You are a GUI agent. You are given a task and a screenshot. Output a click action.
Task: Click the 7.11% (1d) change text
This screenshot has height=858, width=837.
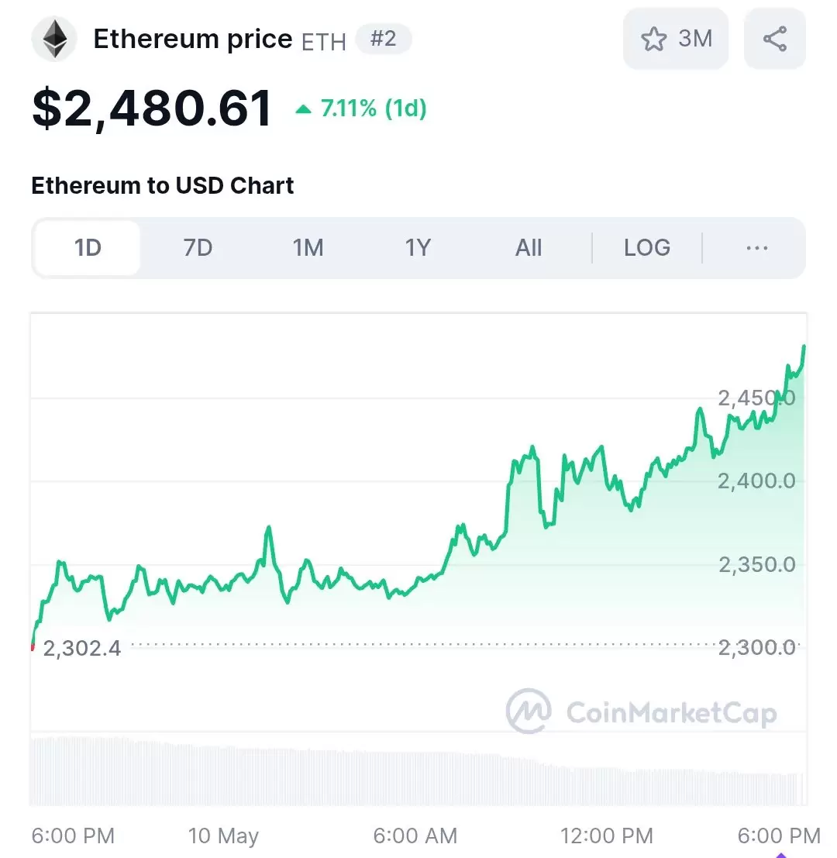374,109
